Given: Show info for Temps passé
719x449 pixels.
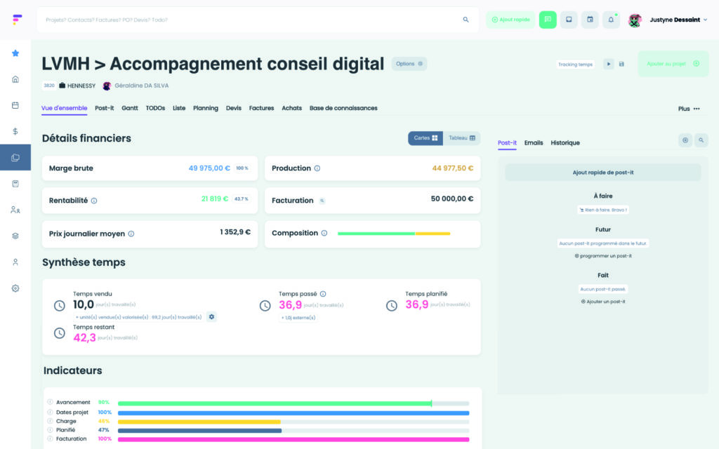Looking at the screenshot, I should pyautogui.click(x=323, y=294).
